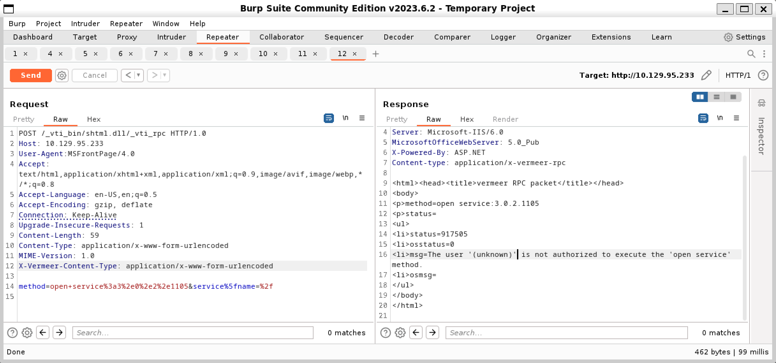Screen dimensions: 776x363
Task: Click the request pane hamburger menu icon
Action: click(362, 118)
